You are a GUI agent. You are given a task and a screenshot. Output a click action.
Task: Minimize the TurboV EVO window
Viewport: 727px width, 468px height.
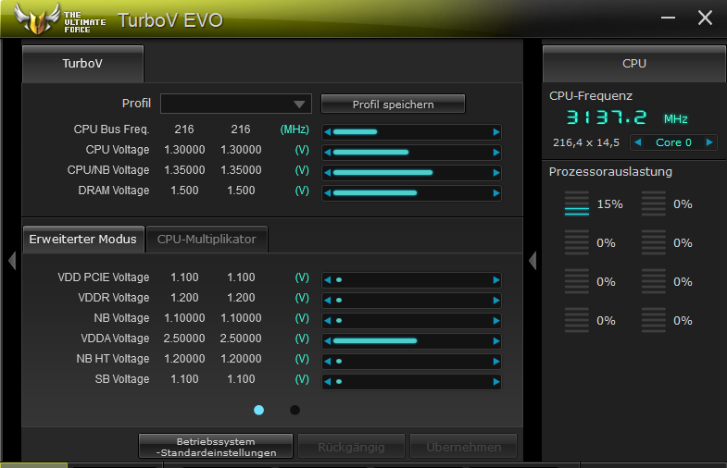tap(668, 18)
